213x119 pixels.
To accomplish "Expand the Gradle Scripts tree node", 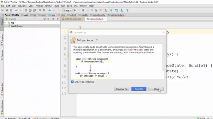I will (x=5, y=26).
